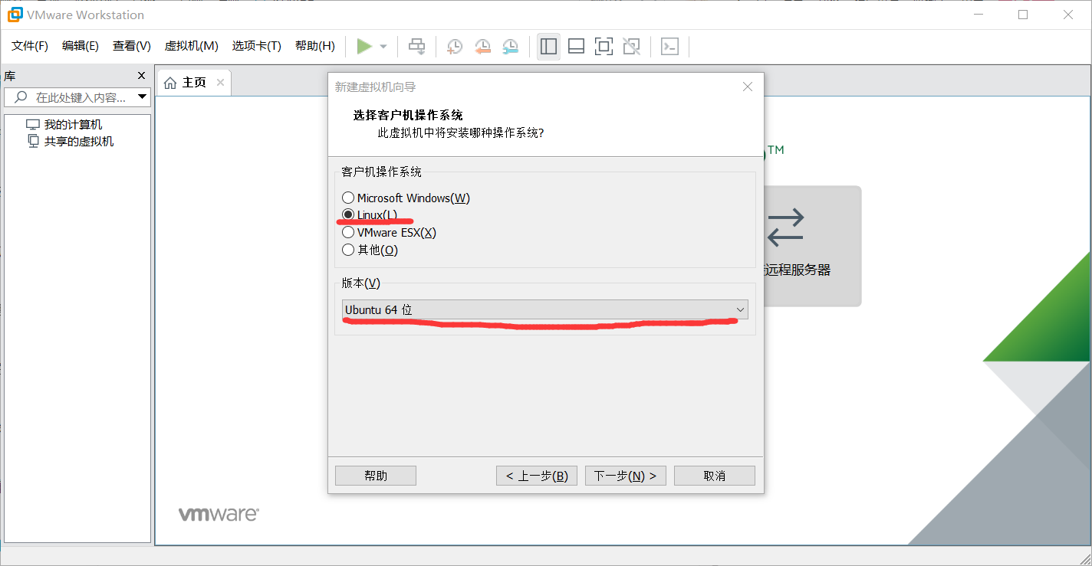This screenshot has height=566, width=1092.
Task: Close the 库 library panel
Action: point(141,76)
